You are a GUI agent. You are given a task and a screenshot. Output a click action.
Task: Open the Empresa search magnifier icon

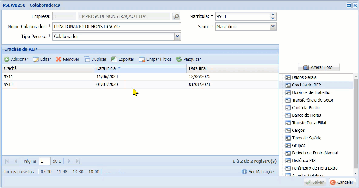pyautogui.click(x=176, y=17)
